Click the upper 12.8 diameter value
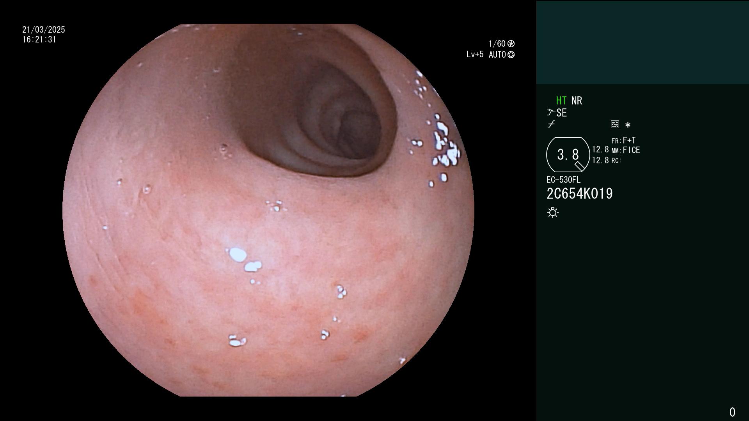This screenshot has height=421, width=749. point(600,150)
